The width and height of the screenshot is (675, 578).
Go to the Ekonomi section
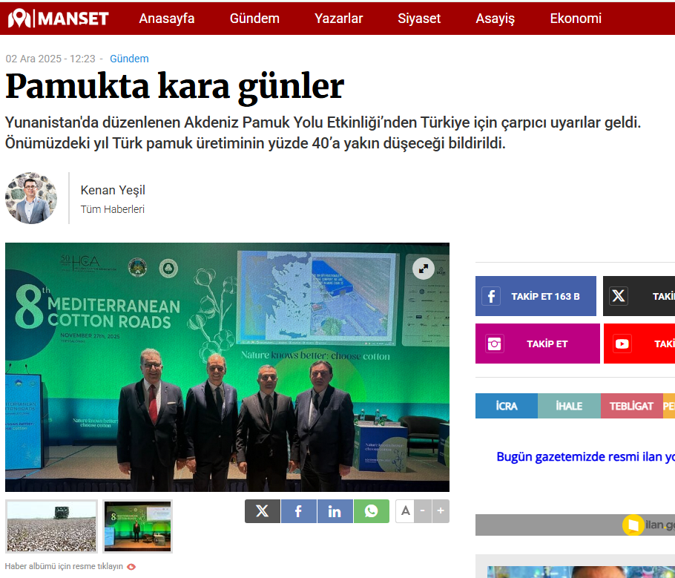click(x=576, y=19)
